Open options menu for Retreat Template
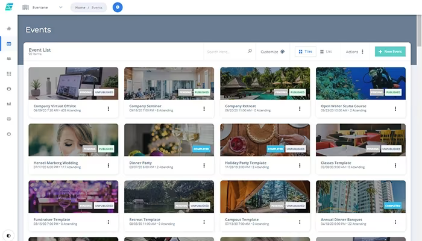Viewport: 422px width, 241px height. pyautogui.click(x=204, y=222)
